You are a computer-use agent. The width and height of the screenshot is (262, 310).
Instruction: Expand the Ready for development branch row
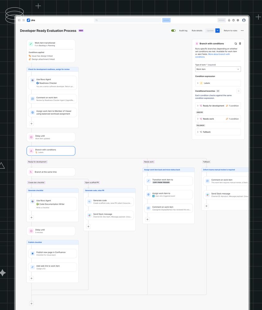[198, 106]
